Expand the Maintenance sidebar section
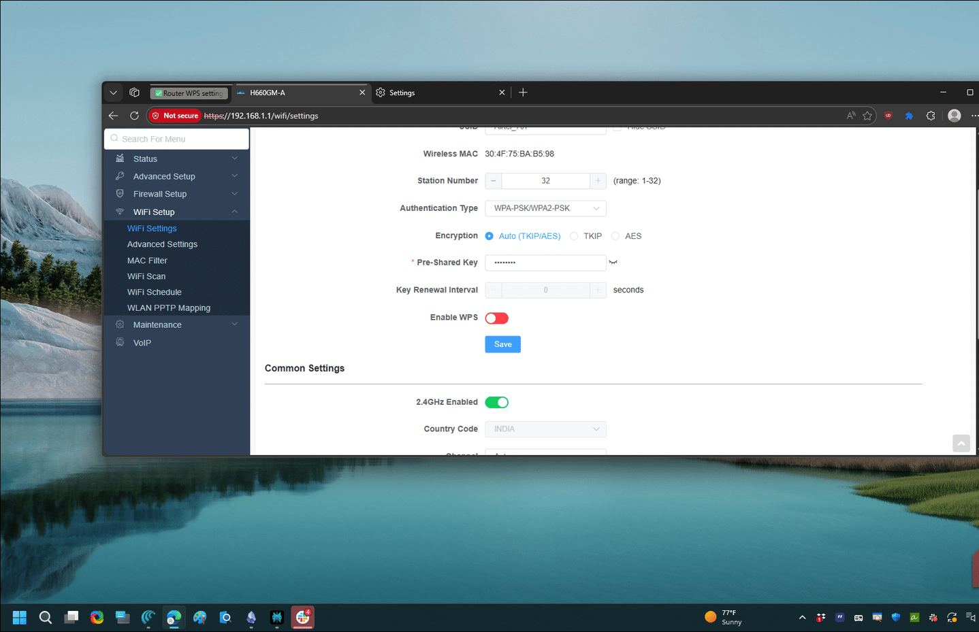Screen dimensions: 979x632 click(177, 325)
